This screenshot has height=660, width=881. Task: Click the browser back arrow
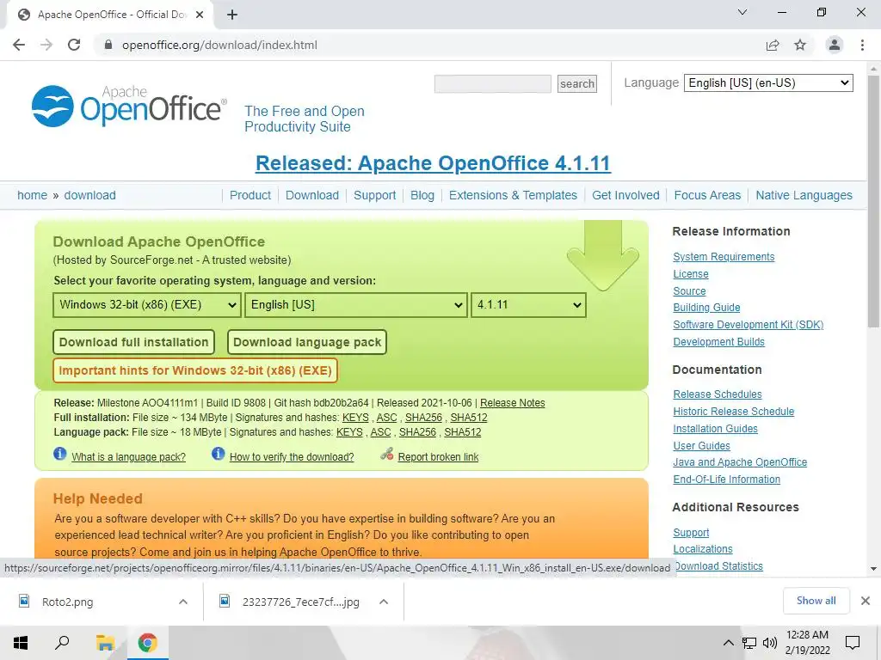[x=19, y=45]
